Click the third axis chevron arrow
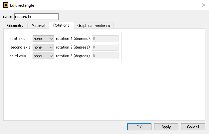This screenshot has width=209, height=134. tap(51, 56)
